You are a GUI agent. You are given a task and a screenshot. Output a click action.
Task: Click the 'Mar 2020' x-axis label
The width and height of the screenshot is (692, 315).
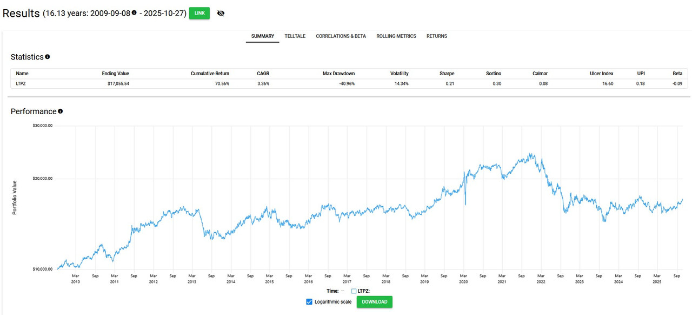(x=463, y=278)
